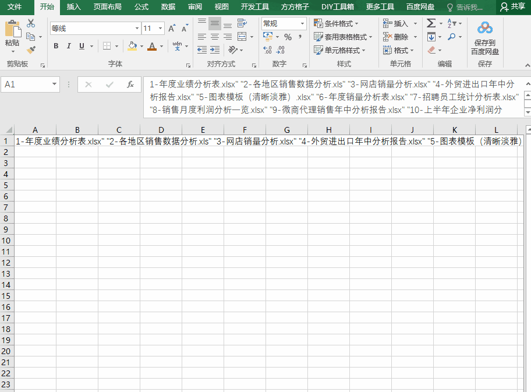
Task: Toggle underline formatting U
Action: (x=82, y=46)
